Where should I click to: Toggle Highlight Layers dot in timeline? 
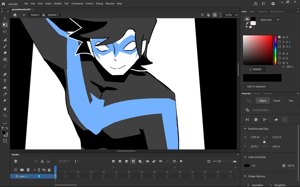[x=34, y=170]
